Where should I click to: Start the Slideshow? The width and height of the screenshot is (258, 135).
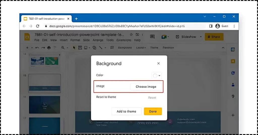click(x=186, y=37)
